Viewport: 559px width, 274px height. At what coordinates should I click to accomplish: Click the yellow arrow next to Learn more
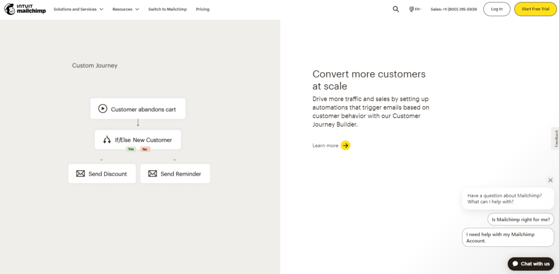click(346, 145)
